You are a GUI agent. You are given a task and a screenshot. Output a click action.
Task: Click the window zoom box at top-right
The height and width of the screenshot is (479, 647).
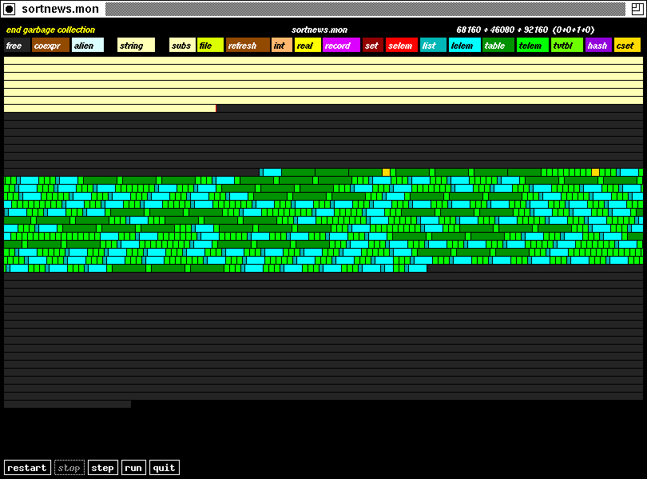pos(637,9)
